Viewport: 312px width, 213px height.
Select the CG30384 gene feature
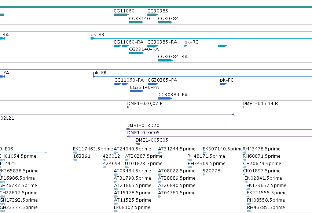165,22
